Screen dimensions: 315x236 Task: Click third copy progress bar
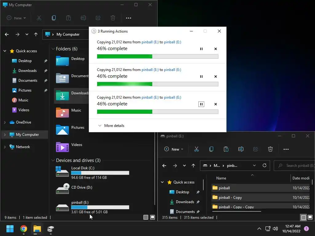(x=157, y=112)
